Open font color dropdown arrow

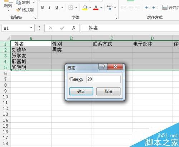tap(101, 8)
